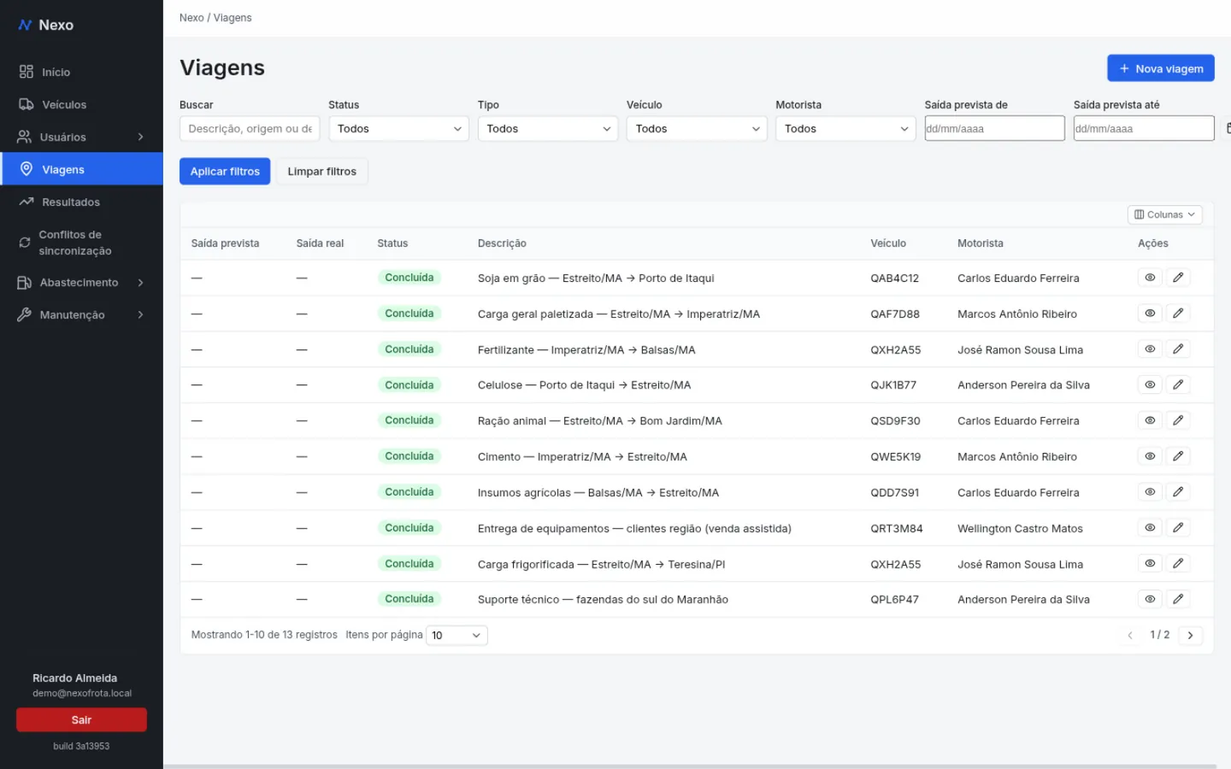Apply filters with Aplicar filtros

click(x=225, y=172)
